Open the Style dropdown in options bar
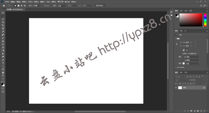209x113 pixels. coord(62,6)
